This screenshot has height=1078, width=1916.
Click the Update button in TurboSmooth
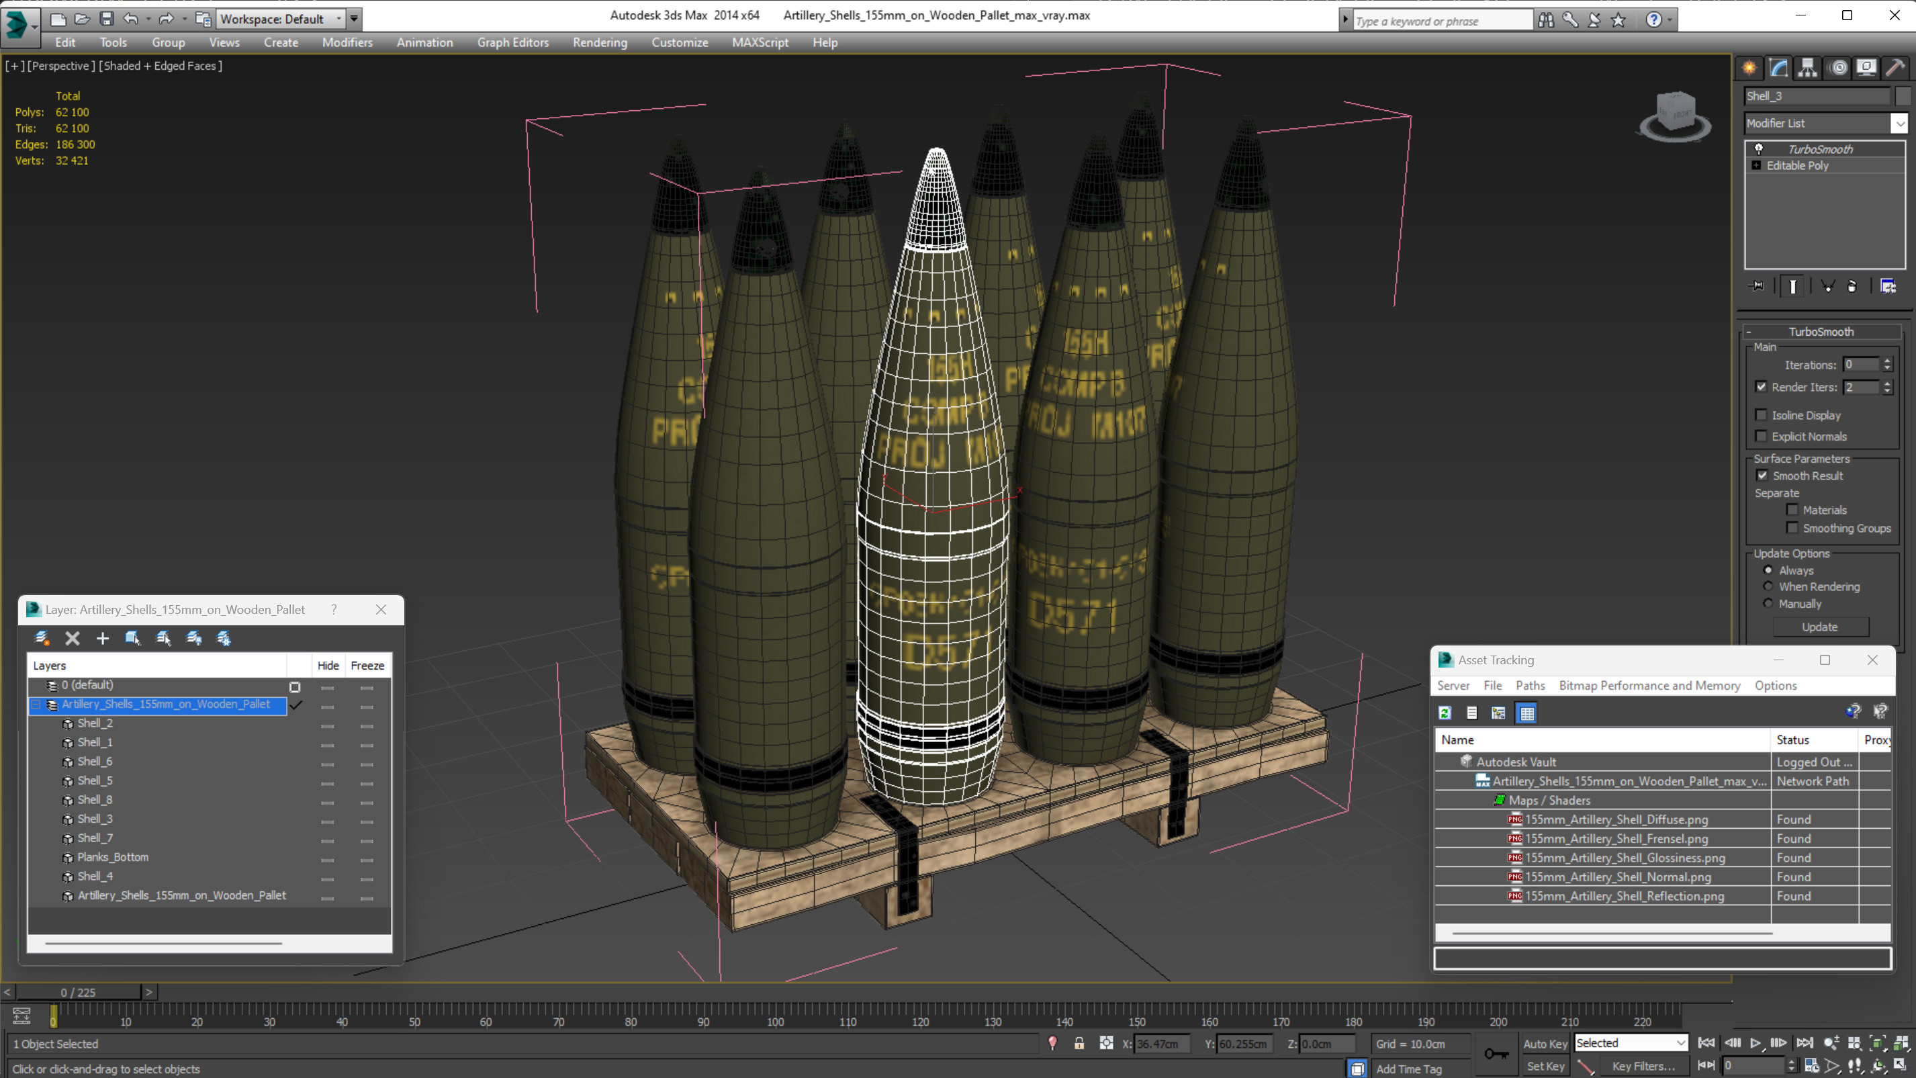click(1820, 627)
